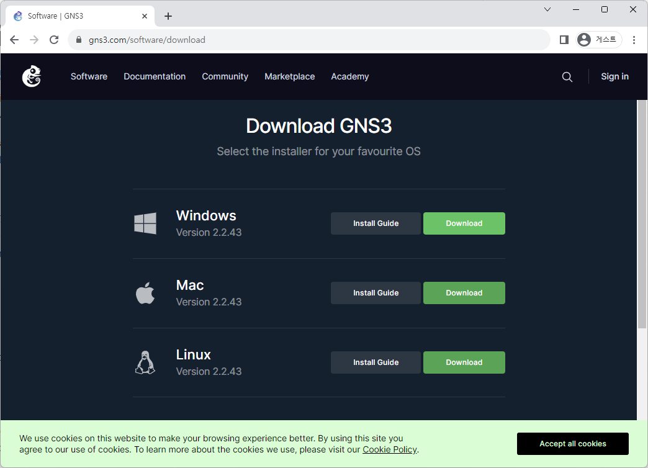Open Chrome three-dot menu

[x=634, y=40]
